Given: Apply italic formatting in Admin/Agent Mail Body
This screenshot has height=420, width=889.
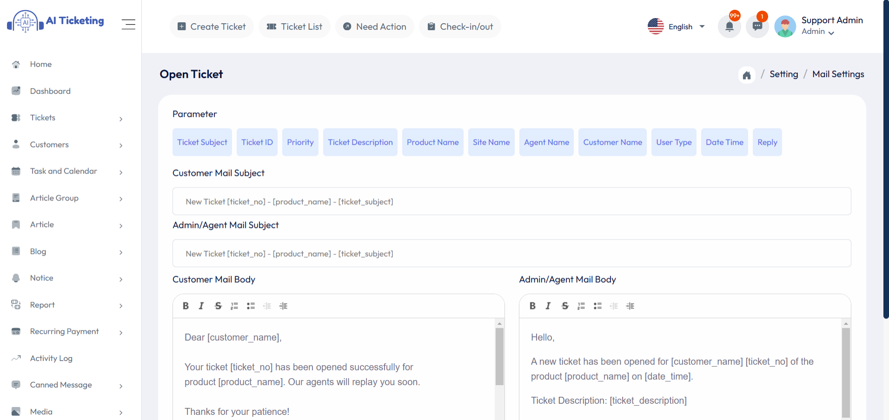Looking at the screenshot, I should [x=548, y=306].
